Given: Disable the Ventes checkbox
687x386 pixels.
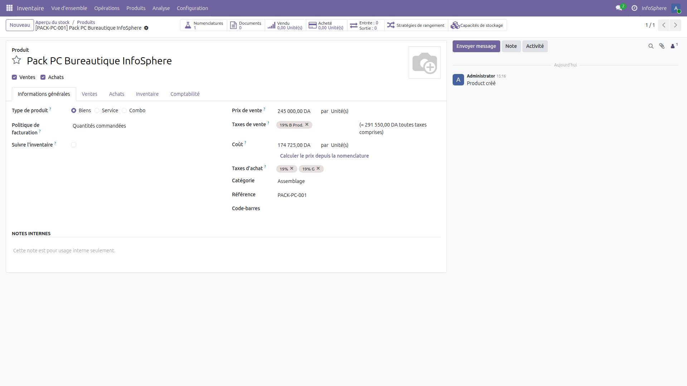Looking at the screenshot, I should 14,77.
